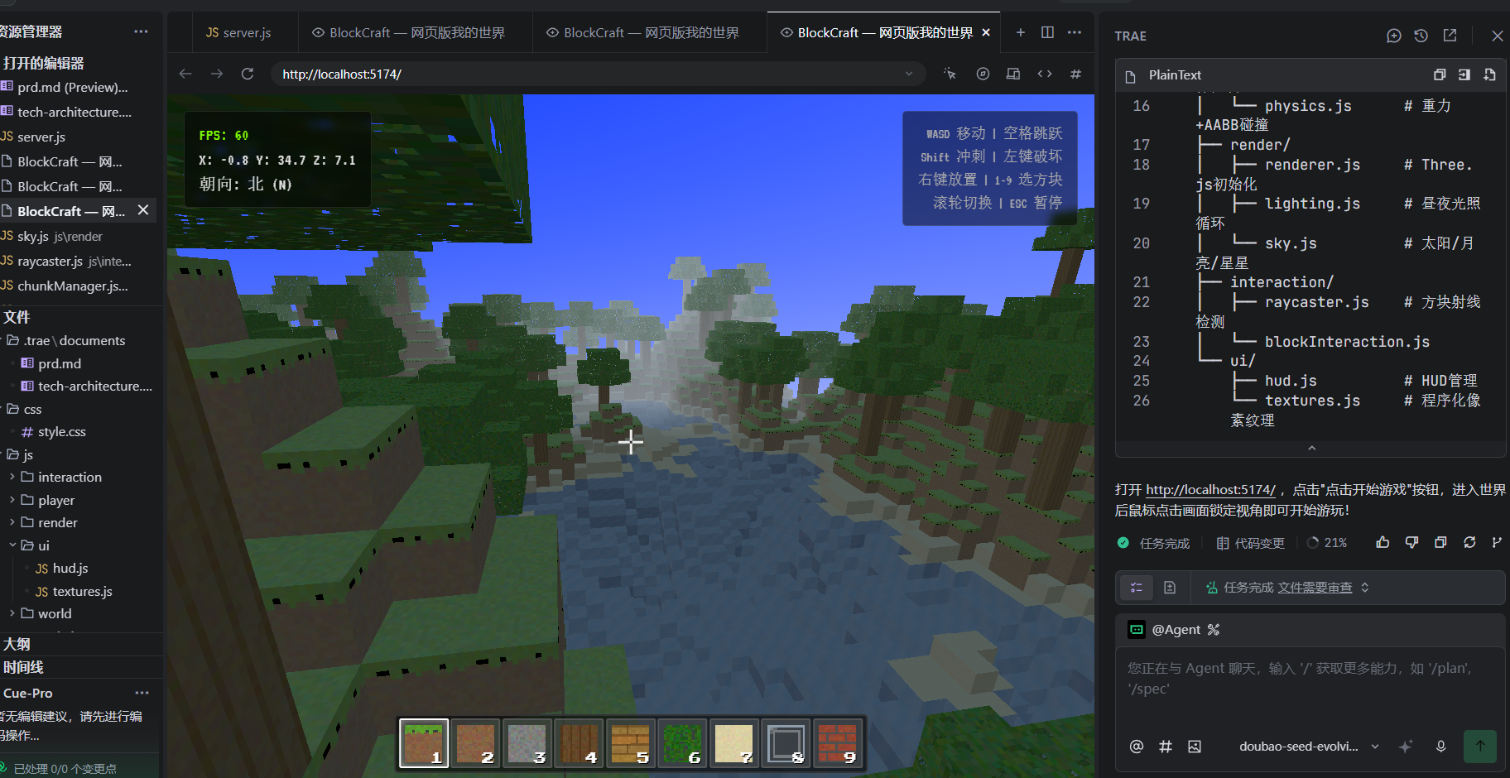
Task: Copy the agent response message
Action: (x=1440, y=542)
